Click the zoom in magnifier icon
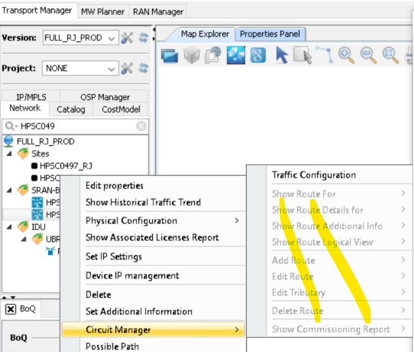 (347, 56)
